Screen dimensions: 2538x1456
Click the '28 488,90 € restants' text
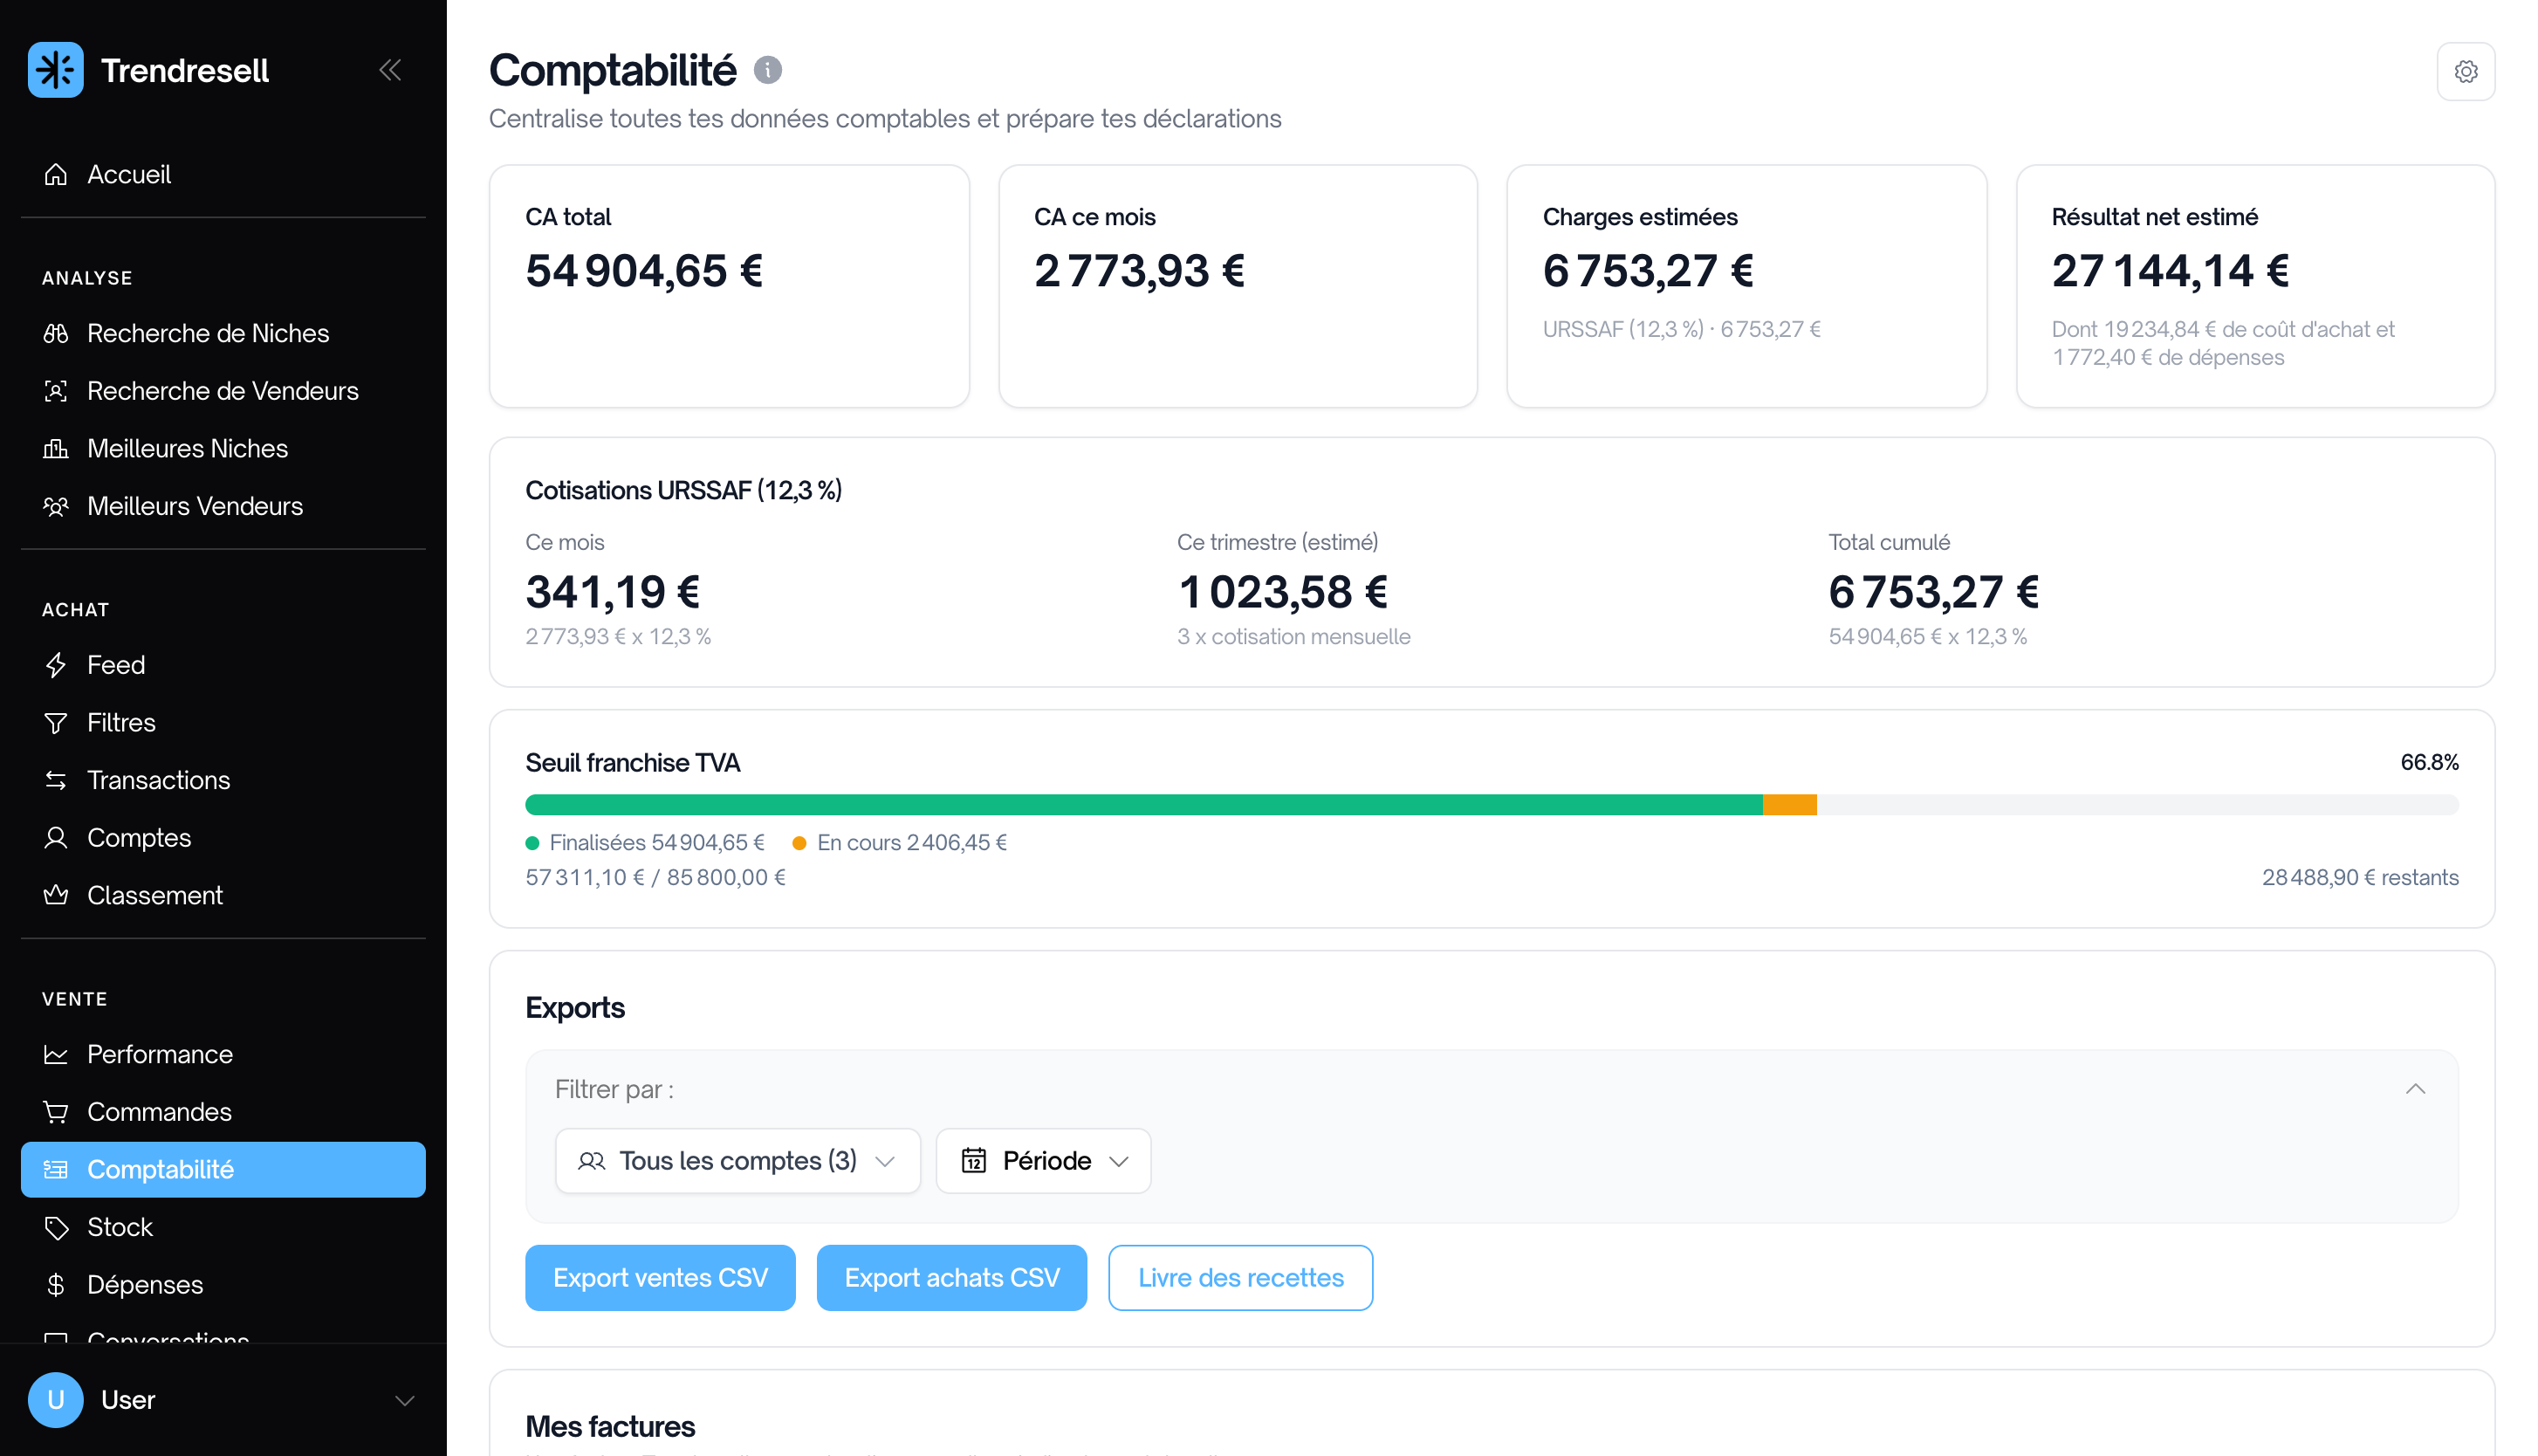[x=2360, y=877]
